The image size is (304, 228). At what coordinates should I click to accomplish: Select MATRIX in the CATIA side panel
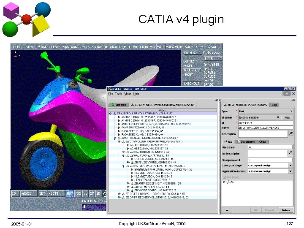190,53
